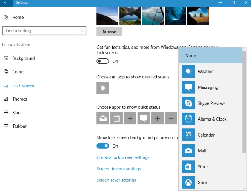Pick the beach cave thumbnail
This screenshot has width=251, height=193.
(x=198, y=16)
